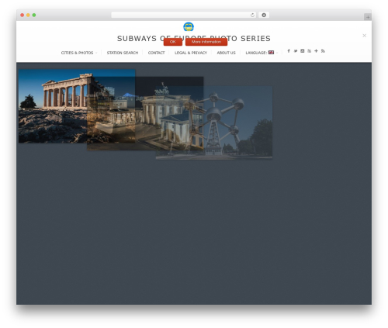388x328 pixels.
Task: Click the icon between Instagram and plus
Action: 310,51
